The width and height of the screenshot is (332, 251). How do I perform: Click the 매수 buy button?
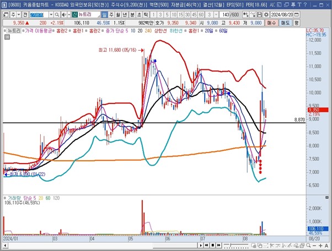coord(271,23)
